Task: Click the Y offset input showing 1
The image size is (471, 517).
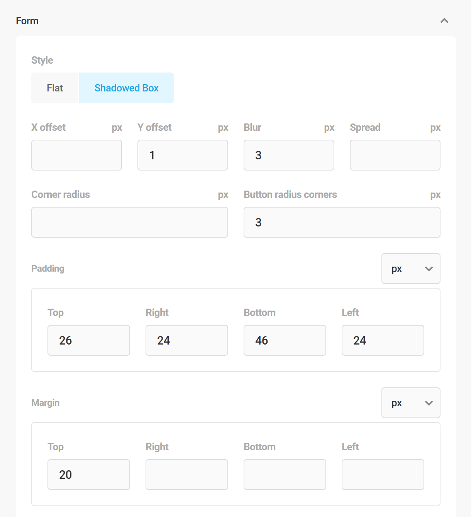Action: 182,155
